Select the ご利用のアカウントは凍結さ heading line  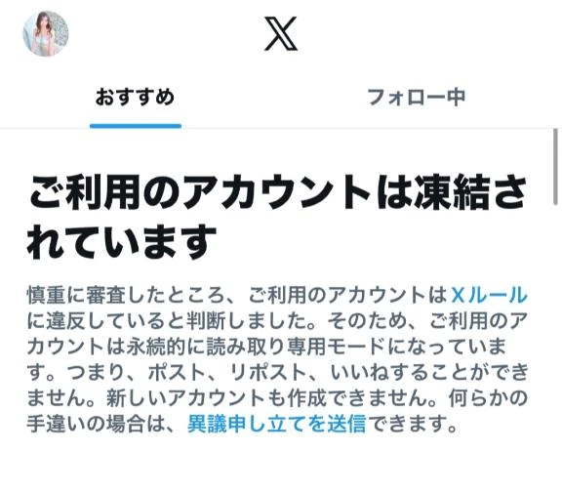[x=278, y=191]
